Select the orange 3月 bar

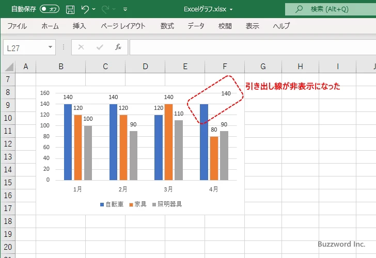coord(168,142)
